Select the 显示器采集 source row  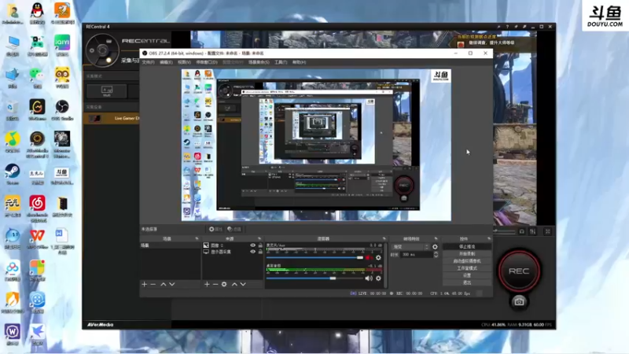(233, 252)
